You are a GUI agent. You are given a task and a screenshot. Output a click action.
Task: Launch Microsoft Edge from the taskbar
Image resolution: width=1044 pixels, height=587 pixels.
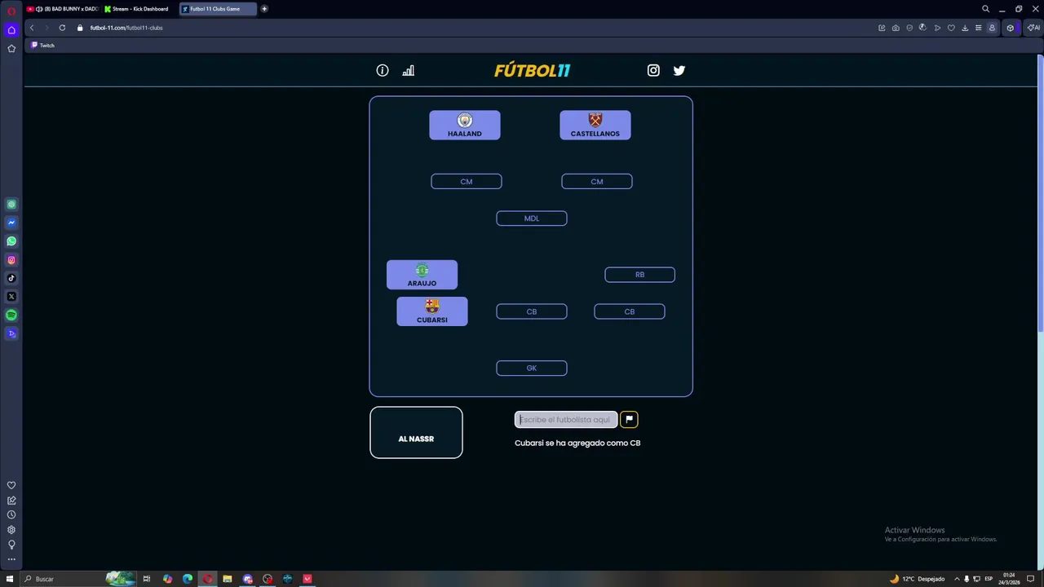pyautogui.click(x=188, y=579)
